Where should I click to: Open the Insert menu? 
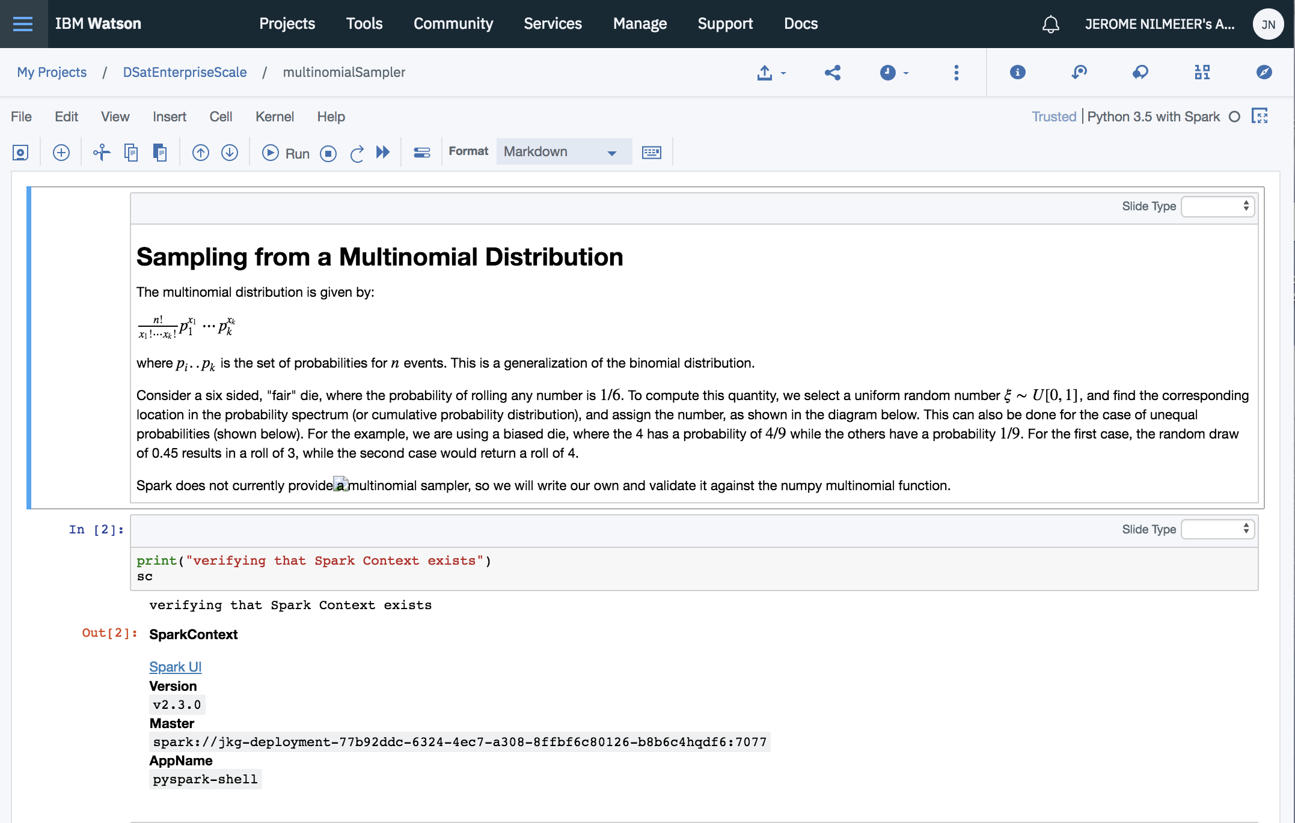click(x=169, y=117)
